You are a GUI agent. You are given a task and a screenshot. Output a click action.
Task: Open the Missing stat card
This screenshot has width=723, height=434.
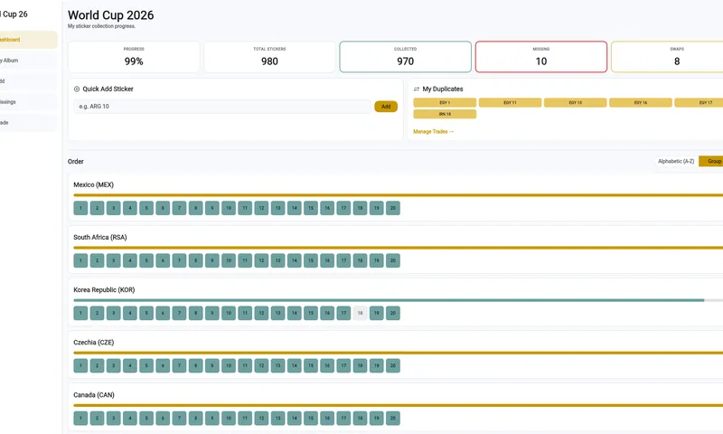(x=540, y=57)
